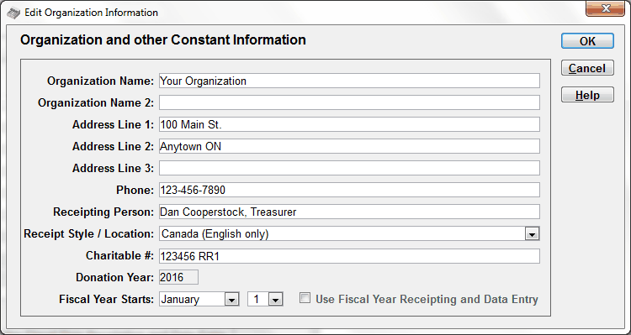Click the Charitable # label
This screenshot has width=631, height=335.
click(x=119, y=256)
